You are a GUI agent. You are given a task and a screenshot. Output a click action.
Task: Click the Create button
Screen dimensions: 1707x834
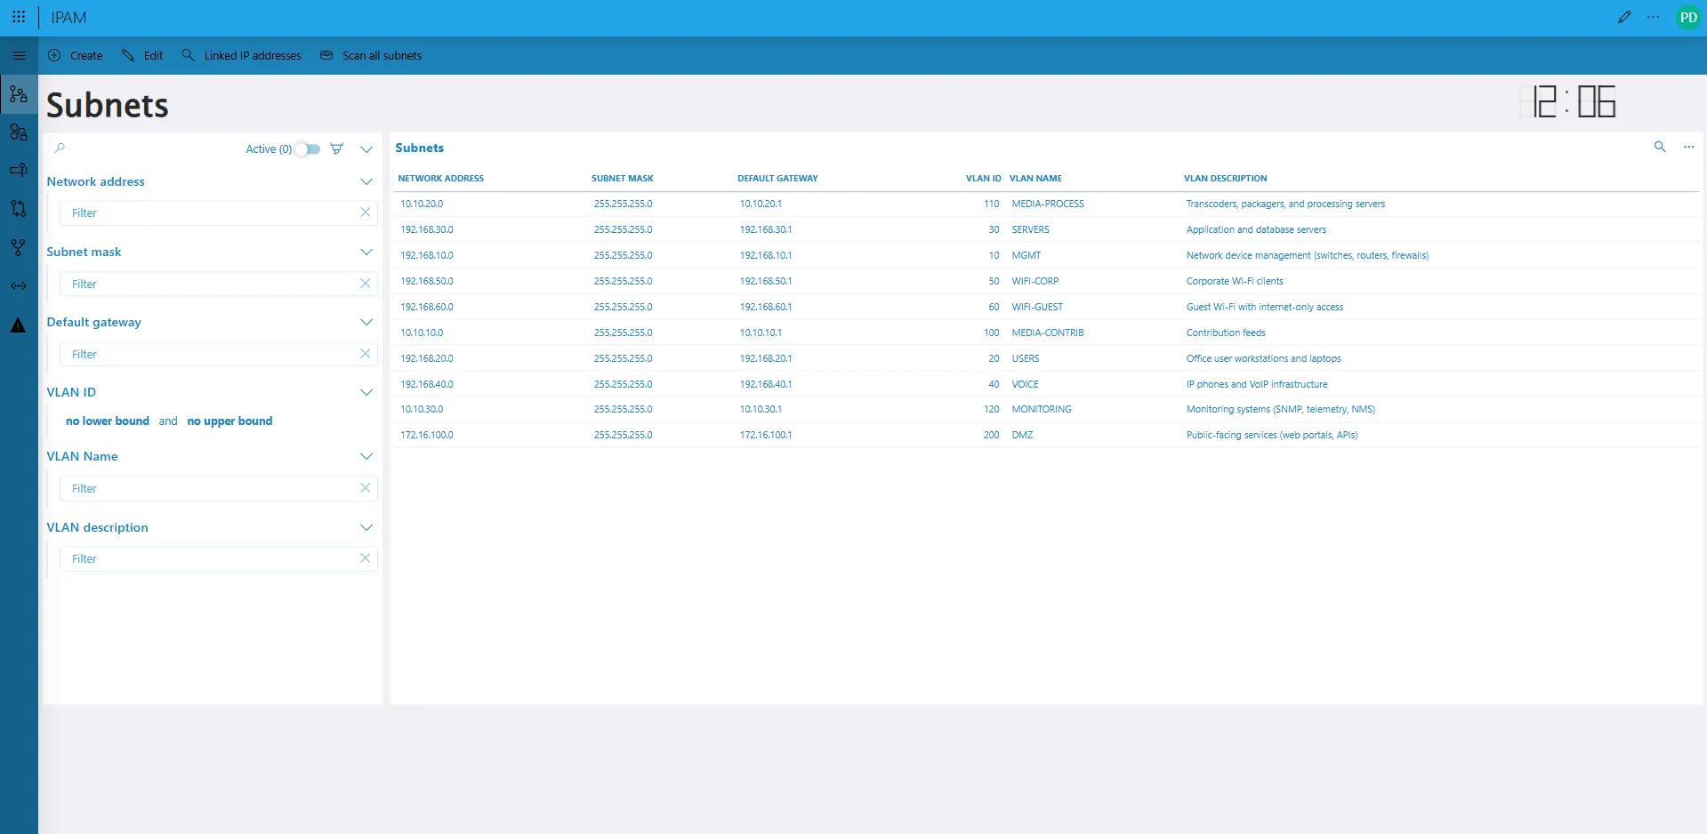pos(75,55)
